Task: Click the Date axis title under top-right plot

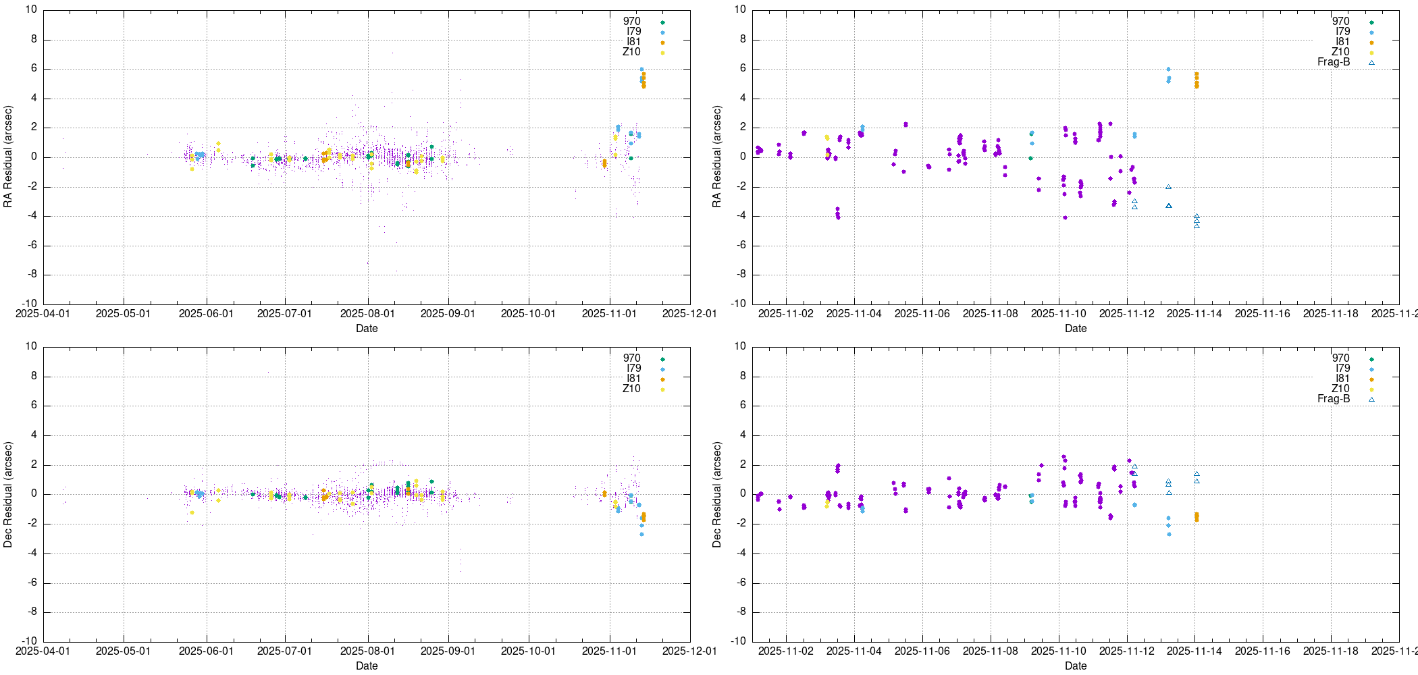Action: point(1075,329)
